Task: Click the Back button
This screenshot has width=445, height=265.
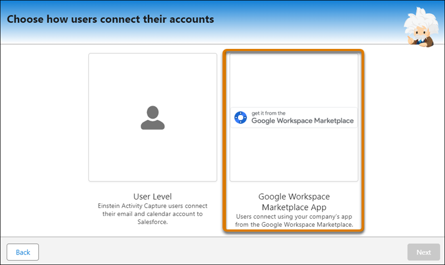Action: 23,252
